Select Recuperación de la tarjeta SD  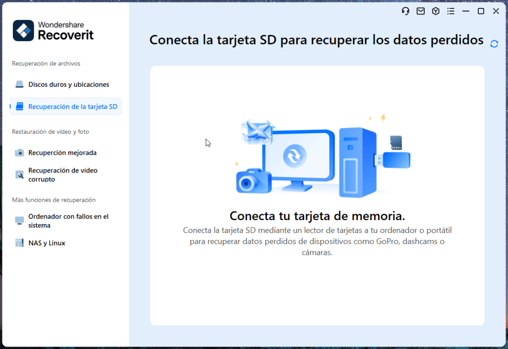(66, 107)
